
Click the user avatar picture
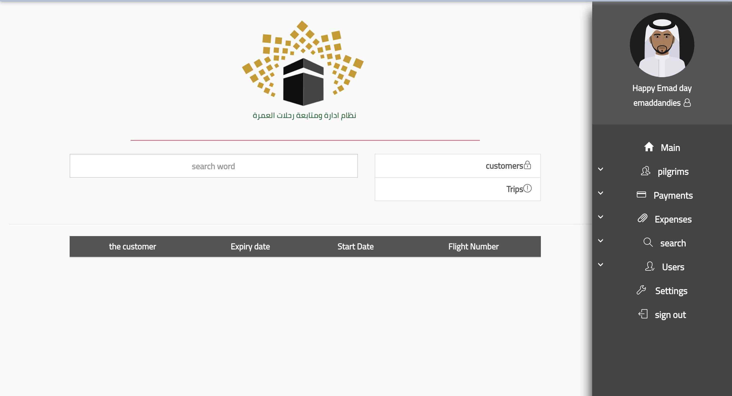(x=662, y=45)
